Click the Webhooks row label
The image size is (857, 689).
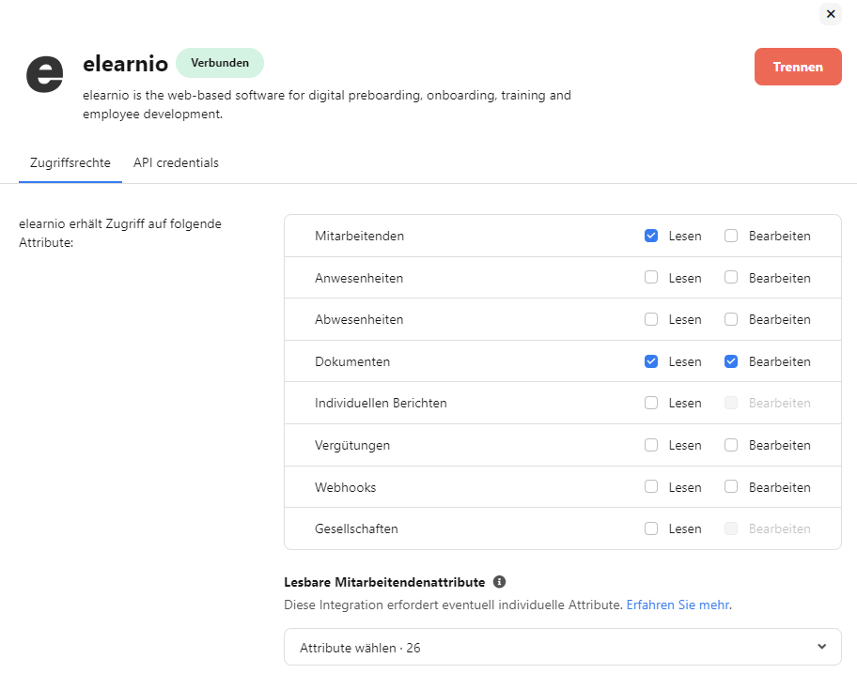coord(346,487)
